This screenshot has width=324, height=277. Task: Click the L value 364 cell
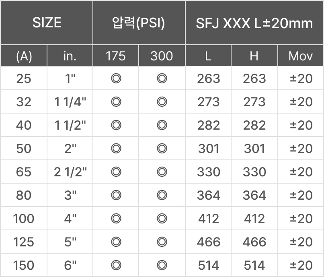[208, 195]
